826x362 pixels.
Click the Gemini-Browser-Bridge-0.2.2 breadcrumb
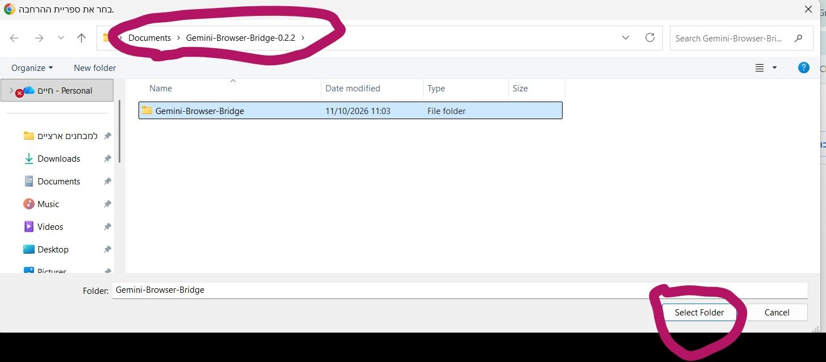[241, 38]
